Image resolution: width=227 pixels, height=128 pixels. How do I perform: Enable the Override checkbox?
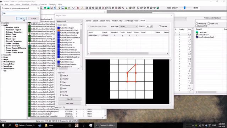click(x=160, y=26)
